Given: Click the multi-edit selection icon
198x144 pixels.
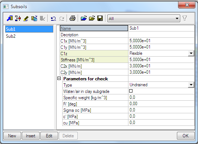Looking at the screenshot, I should (x=18, y=19).
